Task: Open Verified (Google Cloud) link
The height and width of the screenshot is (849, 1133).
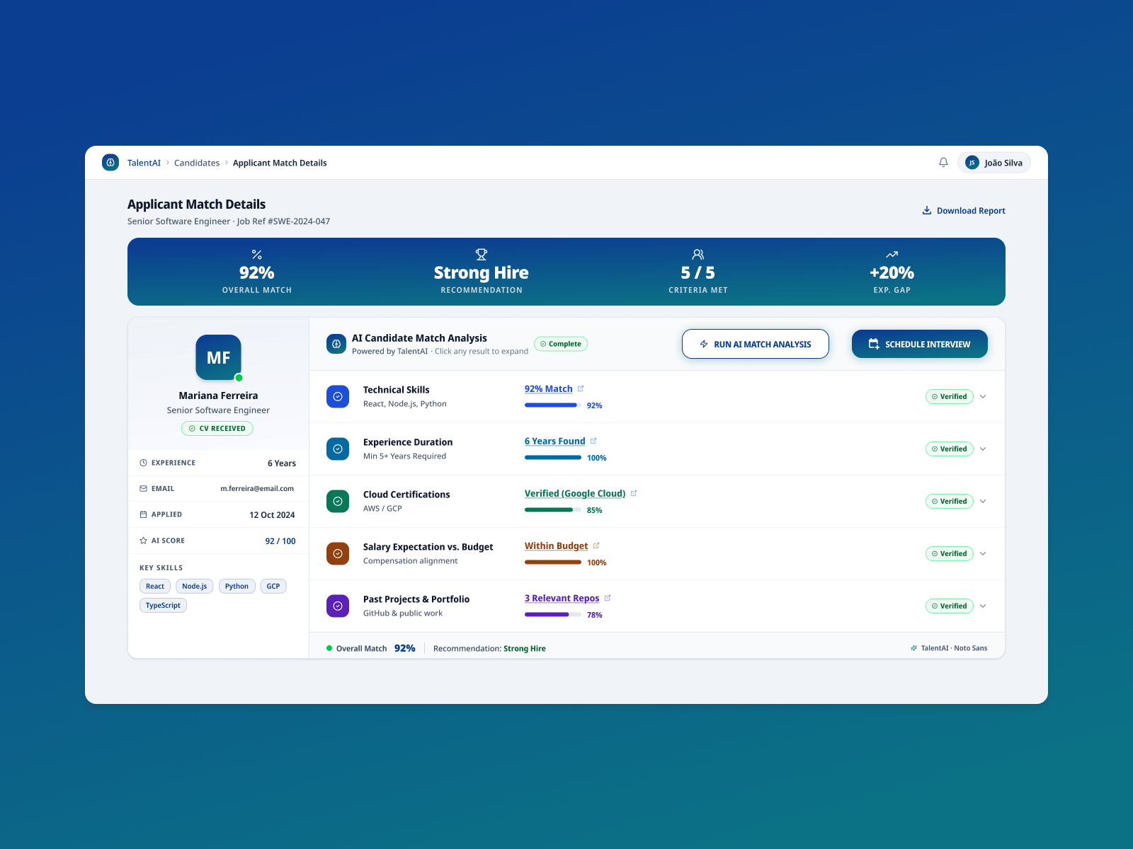Action: click(575, 493)
